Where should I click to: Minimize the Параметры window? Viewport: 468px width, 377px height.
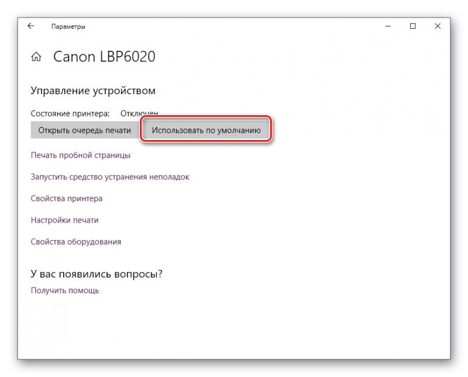388,26
